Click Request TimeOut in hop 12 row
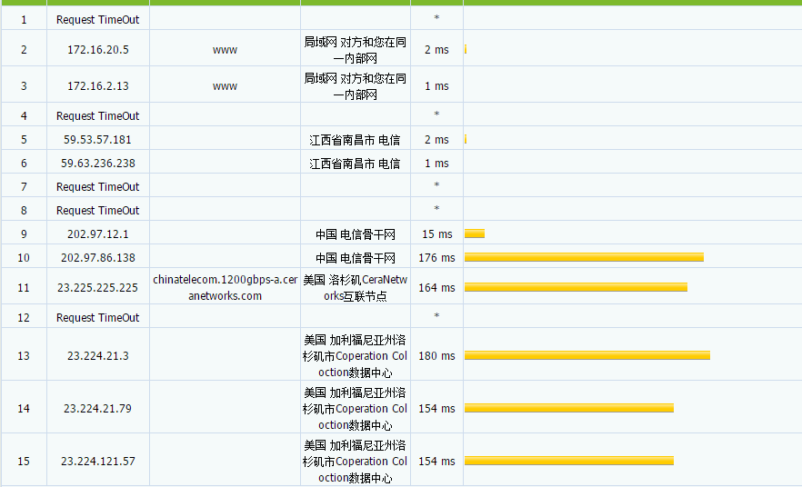The height and width of the screenshot is (487, 802). pos(97,317)
